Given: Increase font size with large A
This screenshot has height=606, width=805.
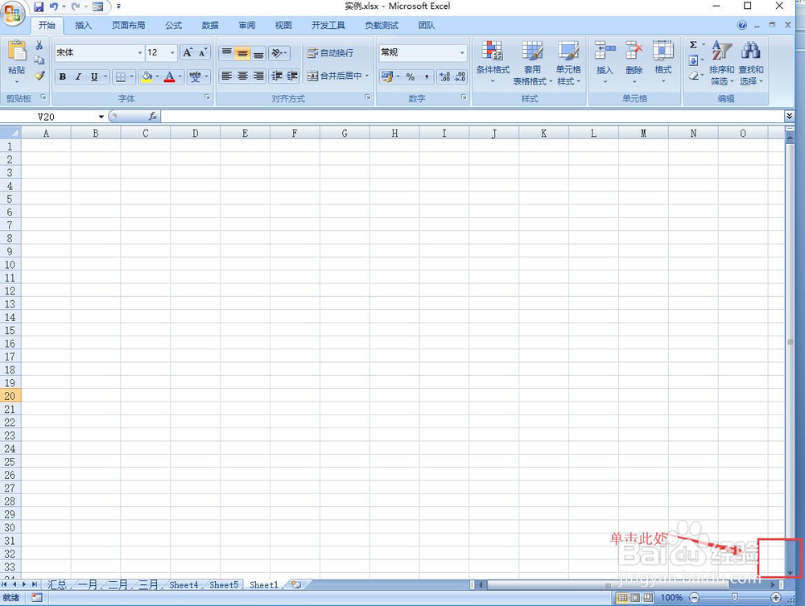Looking at the screenshot, I should pyautogui.click(x=188, y=52).
